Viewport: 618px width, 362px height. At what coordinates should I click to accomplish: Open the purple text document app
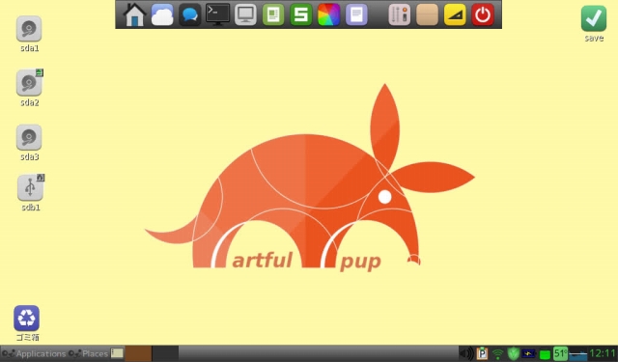(x=356, y=15)
